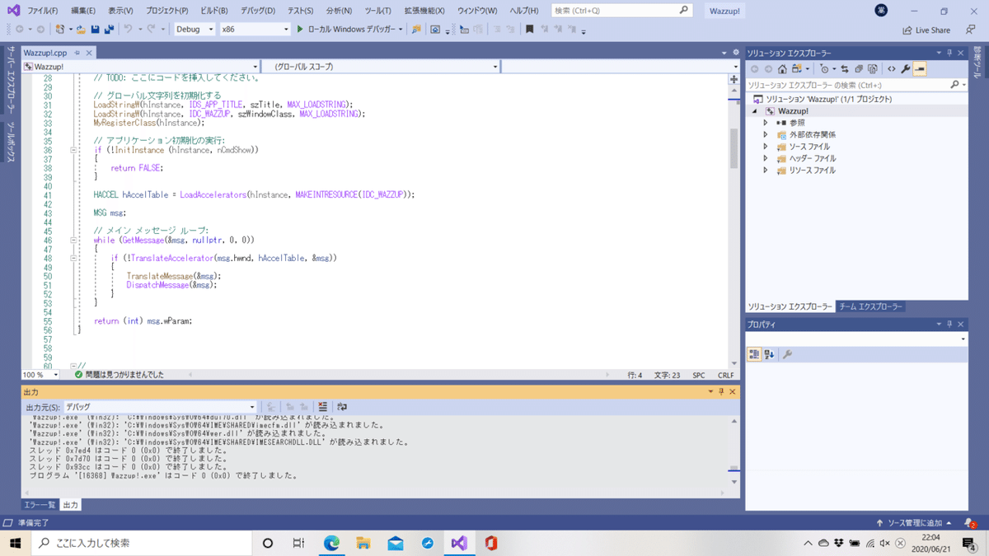The height and width of the screenshot is (556, 989).
Task: Open the サーバー エクスプローラー side tab
Action: tap(10, 80)
